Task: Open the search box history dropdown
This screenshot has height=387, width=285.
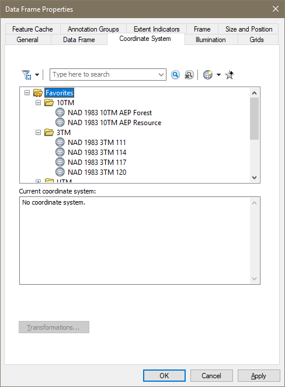Action: click(161, 75)
